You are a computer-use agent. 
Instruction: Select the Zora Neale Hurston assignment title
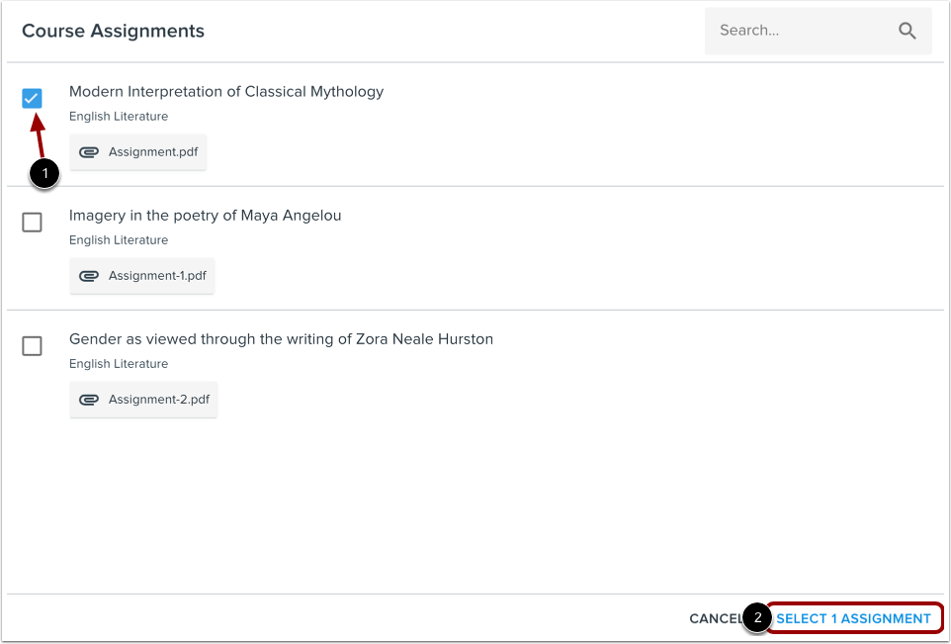(281, 338)
